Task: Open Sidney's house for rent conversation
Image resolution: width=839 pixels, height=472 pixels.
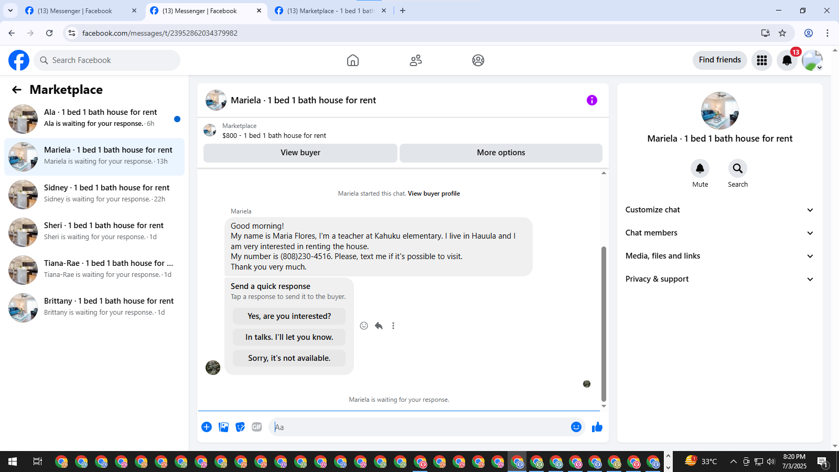Action: coord(94,195)
